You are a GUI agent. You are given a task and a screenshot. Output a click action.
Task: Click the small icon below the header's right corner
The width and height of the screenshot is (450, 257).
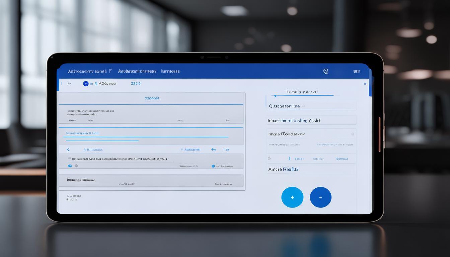click(x=364, y=83)
